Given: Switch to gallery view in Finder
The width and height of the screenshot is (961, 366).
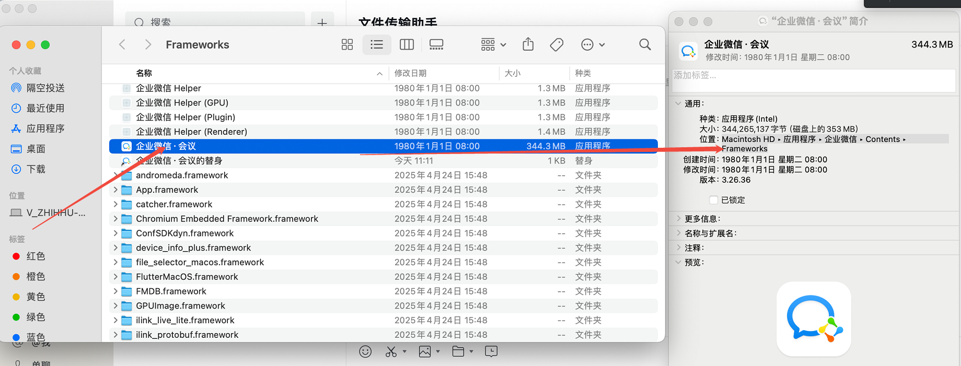Looking at the screenshot, I should tap(436, 45).
